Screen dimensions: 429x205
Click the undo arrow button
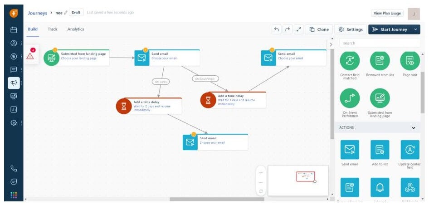point(276,29)
